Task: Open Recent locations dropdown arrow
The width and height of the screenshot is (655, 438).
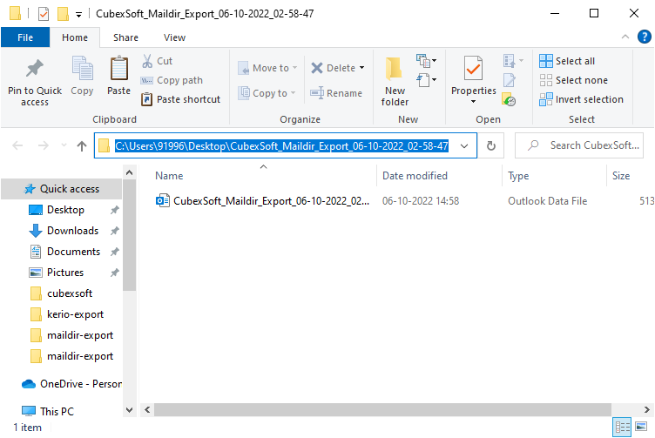Action: pos(64,145)
